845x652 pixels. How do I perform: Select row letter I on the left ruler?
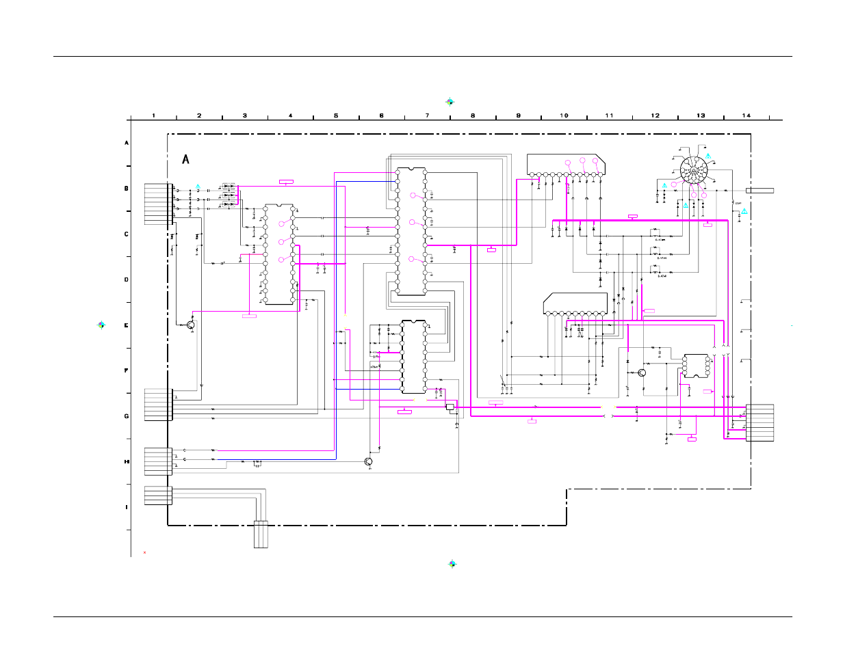[x=126, y=507]
